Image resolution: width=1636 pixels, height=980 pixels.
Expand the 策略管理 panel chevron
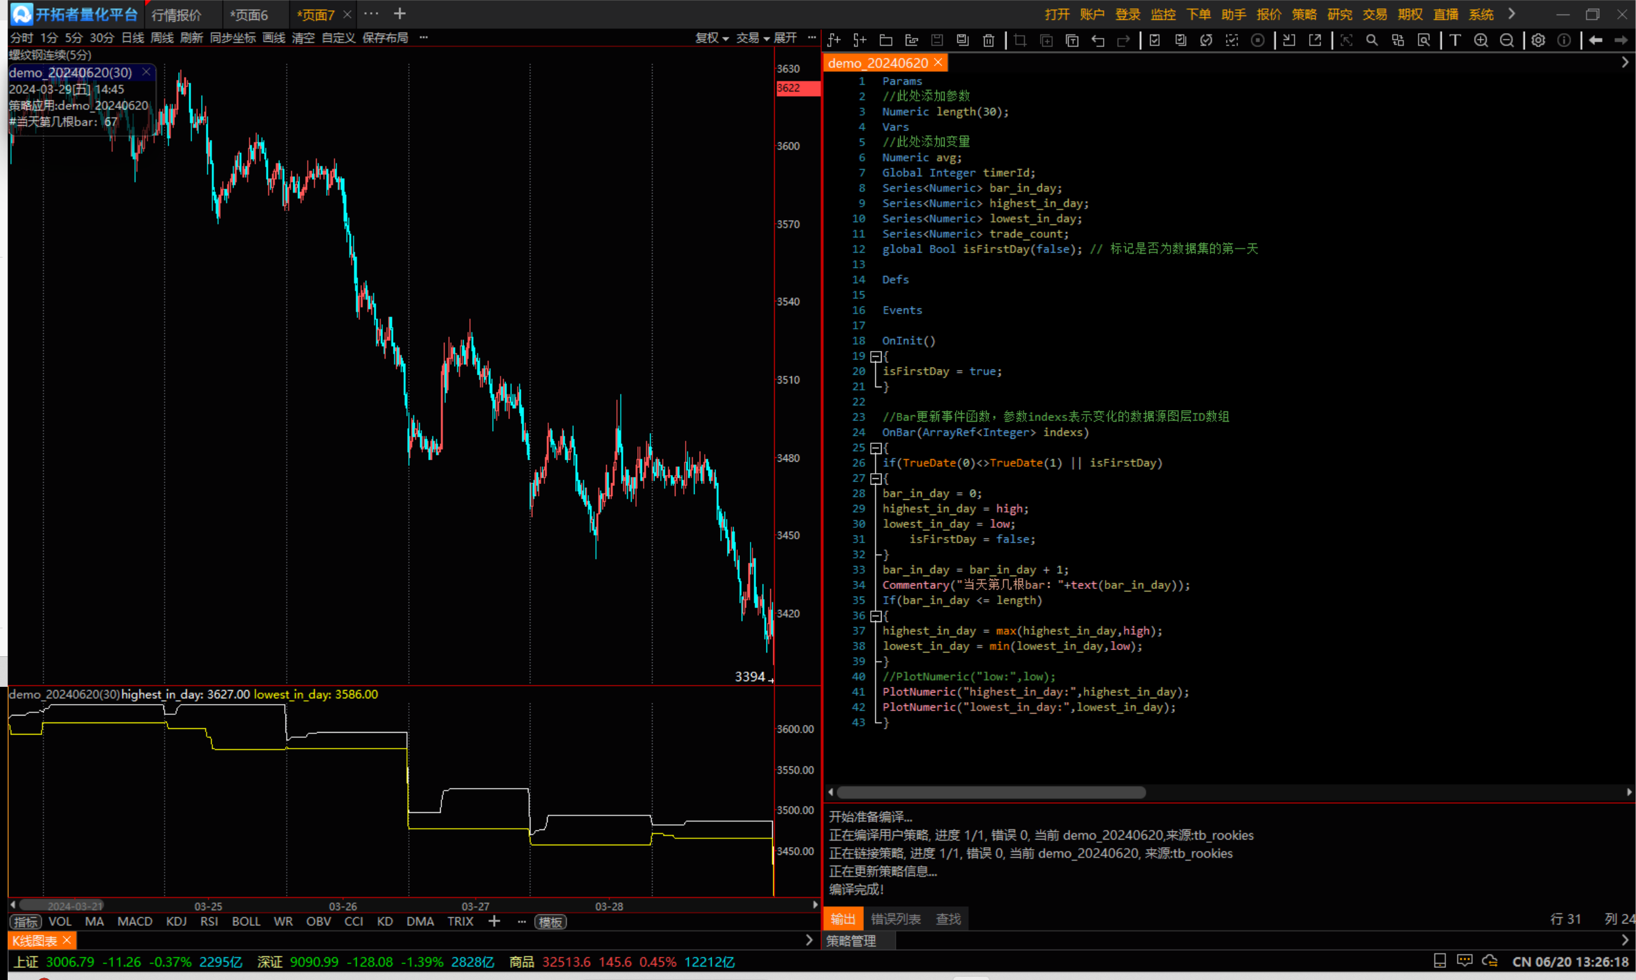1625,941
